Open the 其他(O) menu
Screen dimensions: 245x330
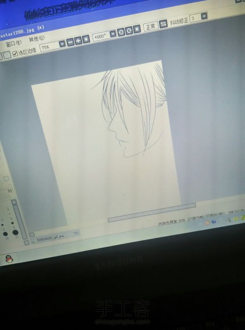pyautogui.click(x=37, y=39)
